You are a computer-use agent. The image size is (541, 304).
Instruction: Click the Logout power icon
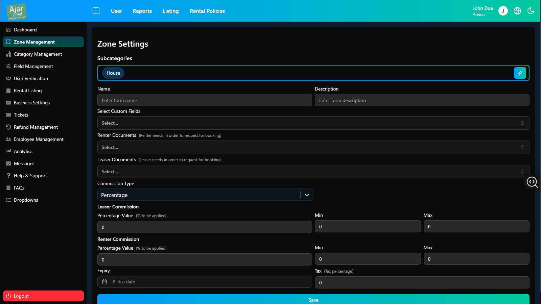coord(8,296)
